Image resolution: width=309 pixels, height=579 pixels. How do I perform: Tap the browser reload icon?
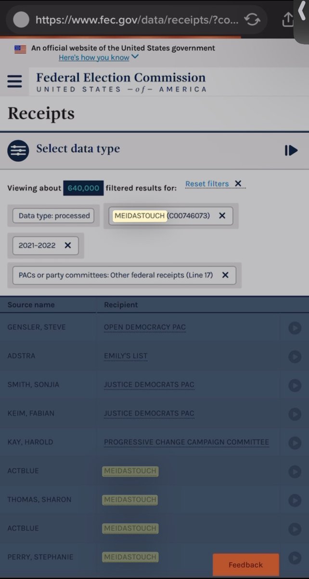click(x=252, y=20)
